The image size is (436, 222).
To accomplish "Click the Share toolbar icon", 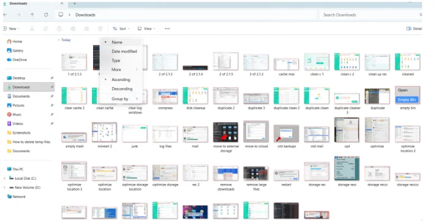I will point(86,29).
